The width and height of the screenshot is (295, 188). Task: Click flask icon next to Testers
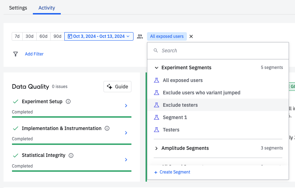point(157,130)
